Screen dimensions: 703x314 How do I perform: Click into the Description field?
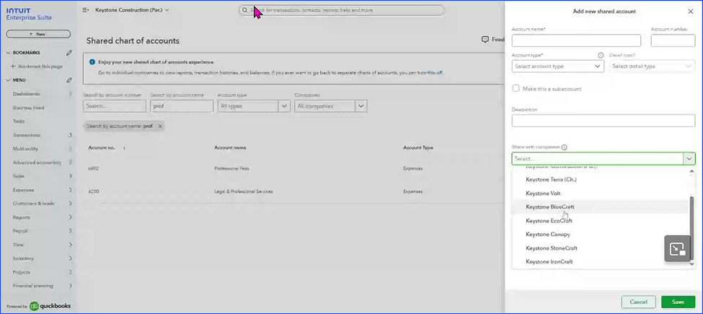pos(603,121)
